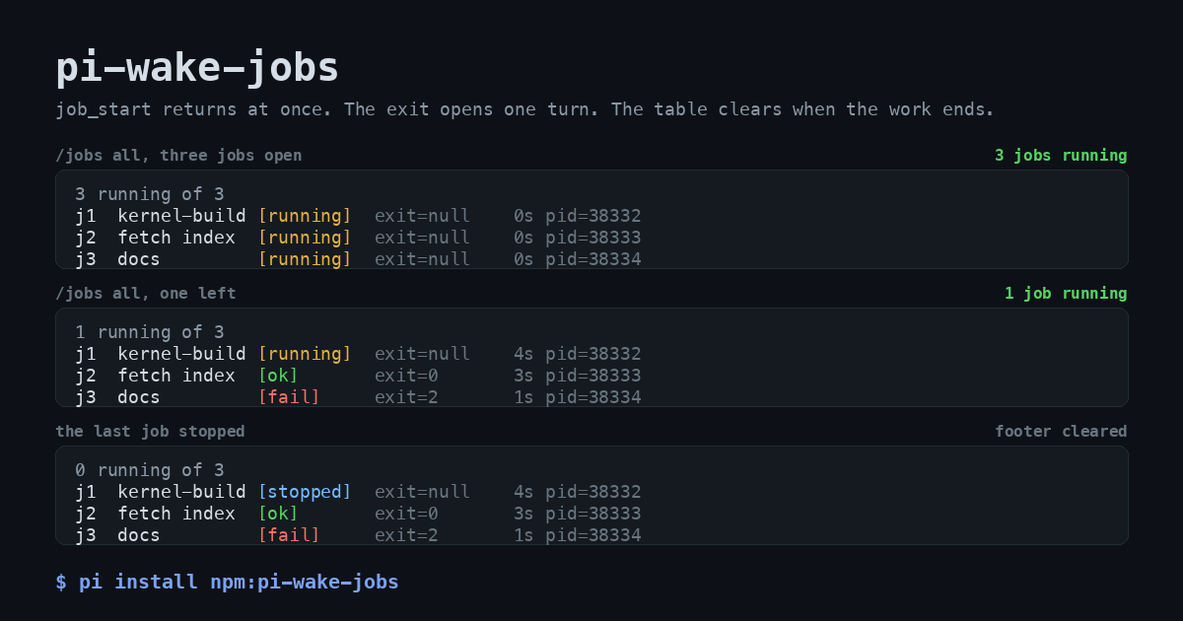
Task: Click "kernel-build" in the "3 running of 3" table
Action: (x=182, y=216)
